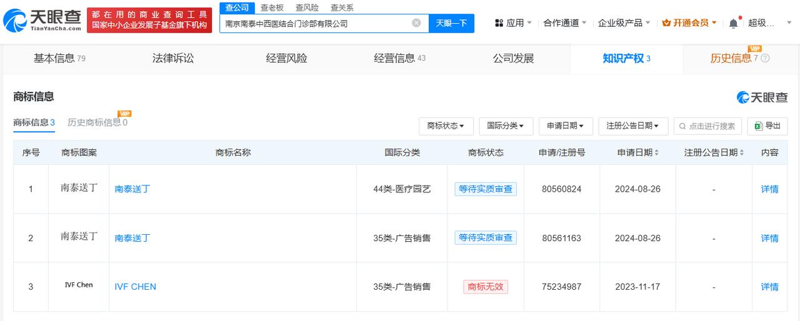This screenshot has height=321, width=800.
Task: Click the 44类-医疗园艺 cell
Action: pos(402,189)
